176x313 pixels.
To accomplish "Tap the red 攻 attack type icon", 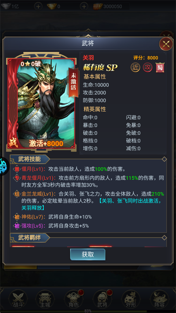I will [147, 68].
